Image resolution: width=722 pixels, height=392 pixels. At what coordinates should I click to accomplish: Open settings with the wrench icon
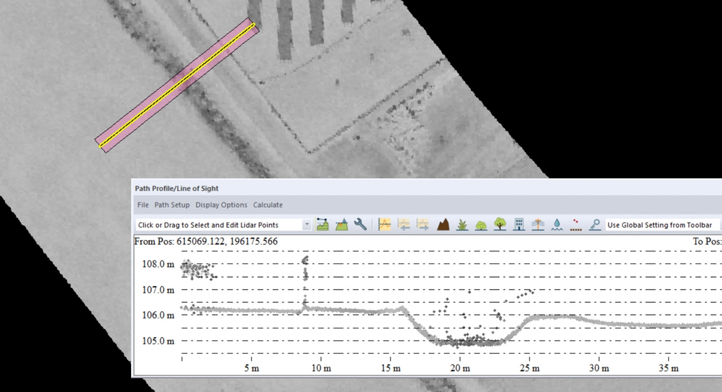pyautogui.click(x=360, y=225)
